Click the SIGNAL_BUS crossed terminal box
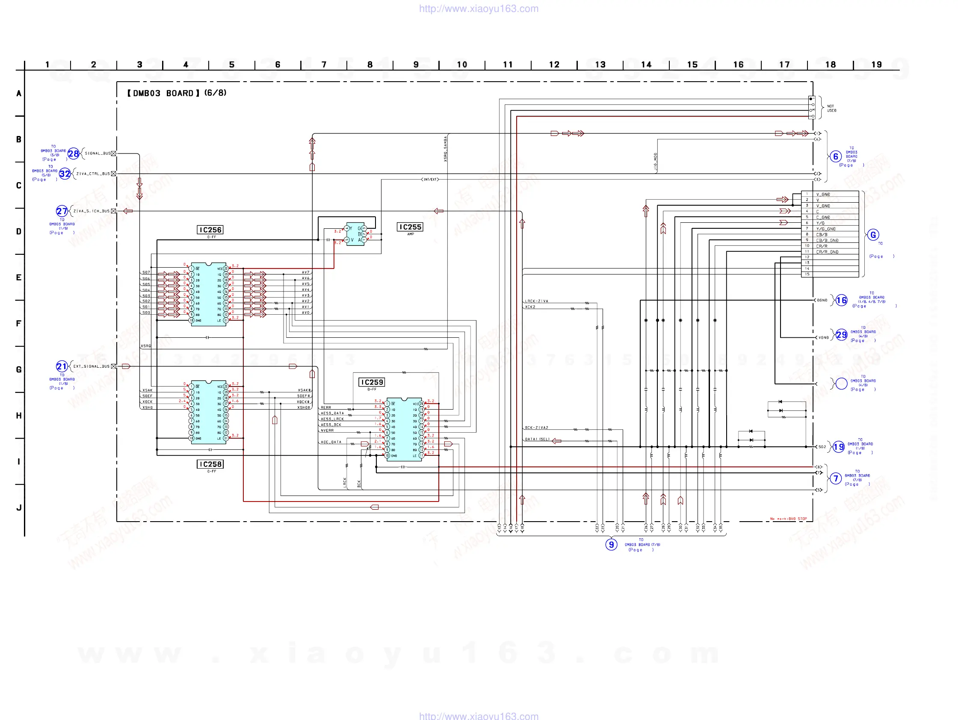This screenshot has height=720, width=958. pos(113,153)
